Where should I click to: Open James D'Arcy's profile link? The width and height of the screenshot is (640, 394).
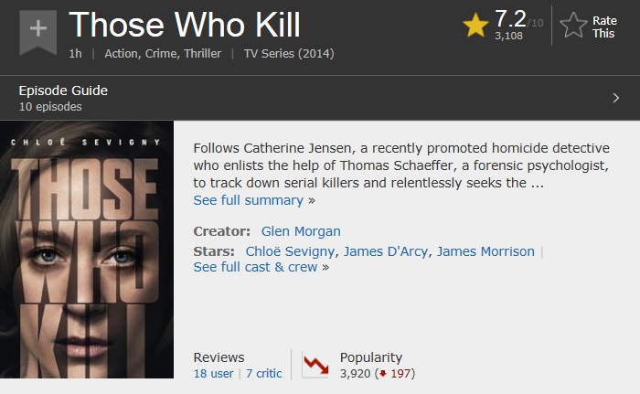pyautogui.click(x=385, y=251)
